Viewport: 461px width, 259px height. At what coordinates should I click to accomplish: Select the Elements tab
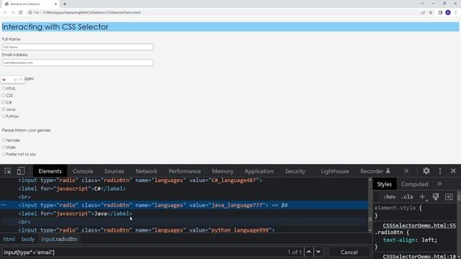(x=50, y=171)
